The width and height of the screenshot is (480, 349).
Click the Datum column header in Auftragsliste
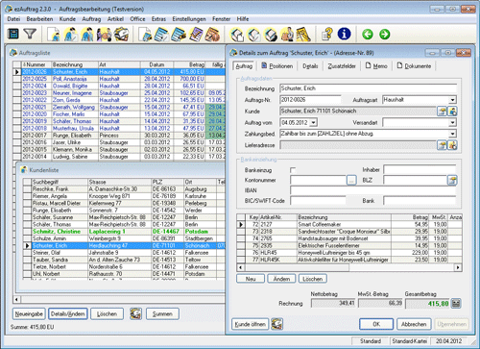click(x=156, y=64)
